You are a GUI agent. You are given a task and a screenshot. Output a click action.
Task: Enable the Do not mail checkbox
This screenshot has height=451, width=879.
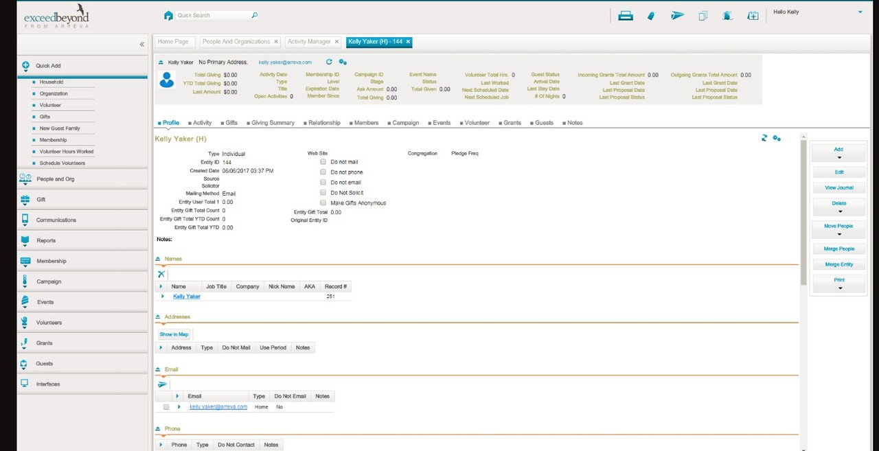pyautogui.click(x=323, y=161)
